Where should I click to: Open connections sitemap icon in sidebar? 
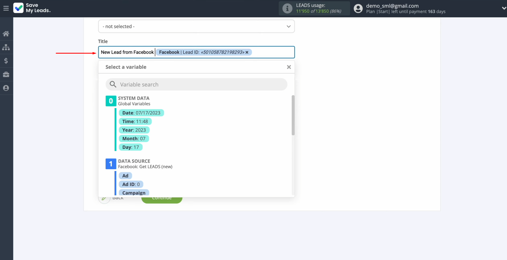click(6, 47)
